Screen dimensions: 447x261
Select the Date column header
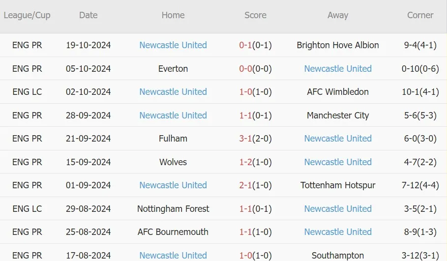[x=89, y=15]
